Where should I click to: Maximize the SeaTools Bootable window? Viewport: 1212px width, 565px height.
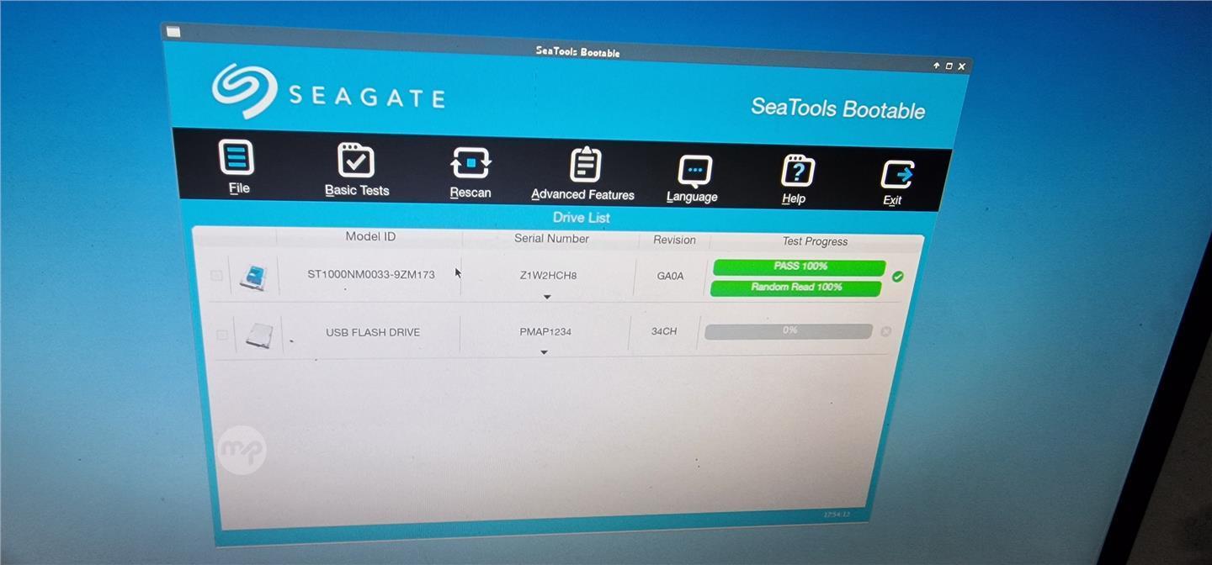pos(949,66)
